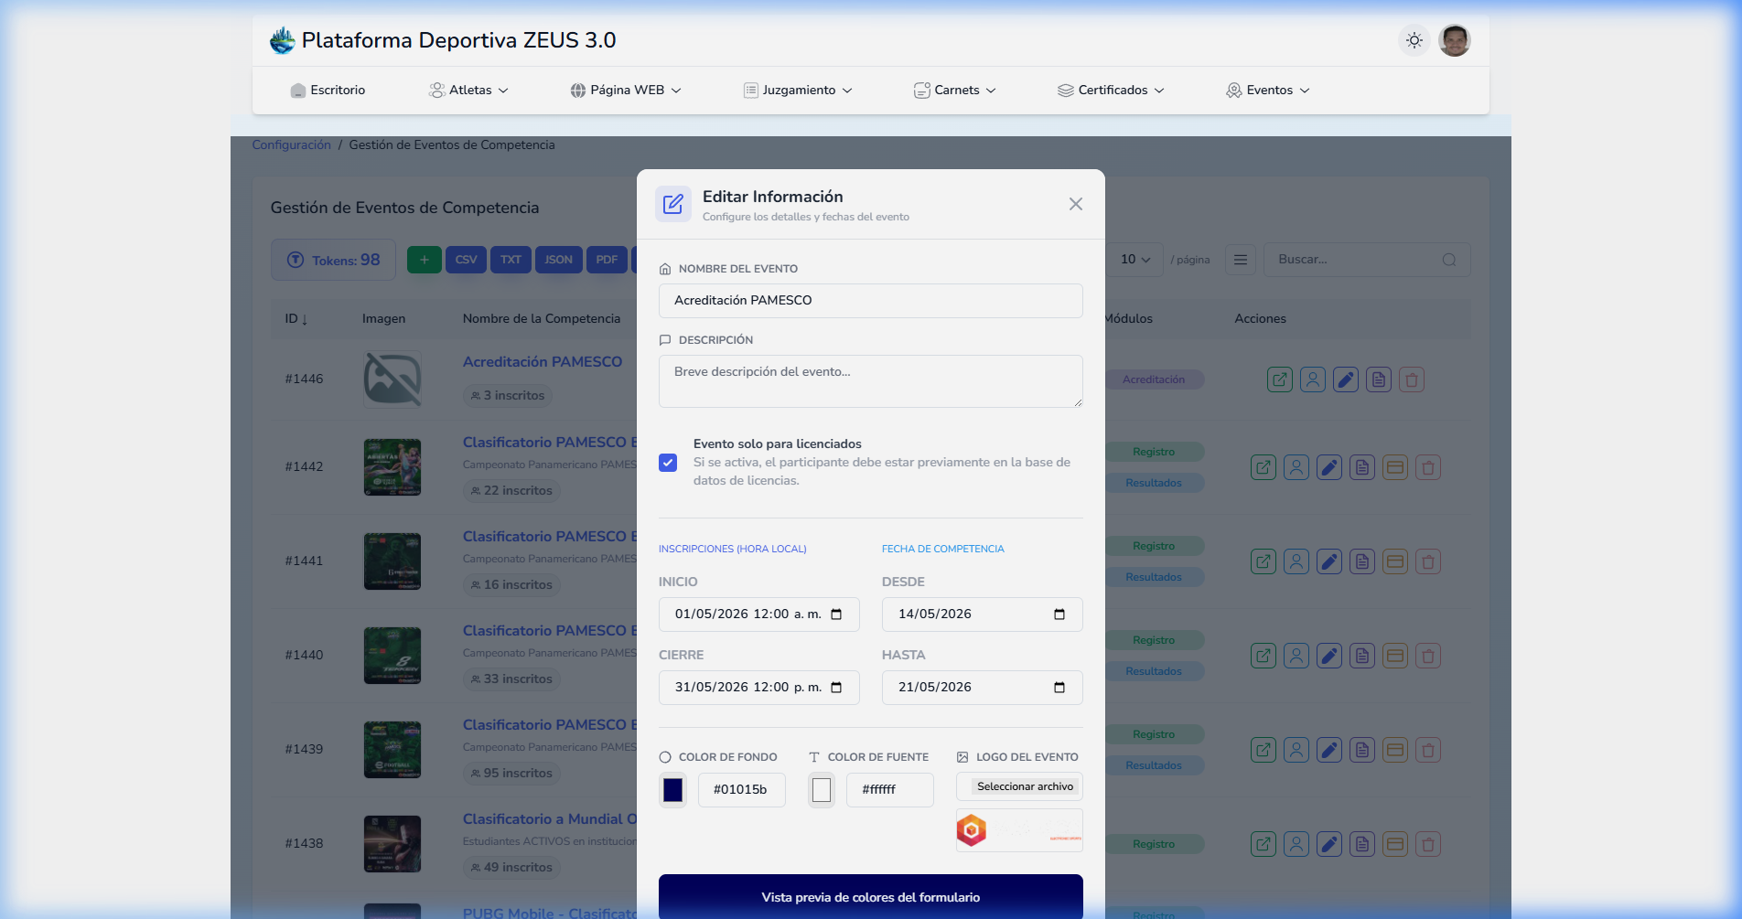Screen dimensions: 1742x919
Task: Click Vista previa de colores del formulario
Action: (871, 897)
